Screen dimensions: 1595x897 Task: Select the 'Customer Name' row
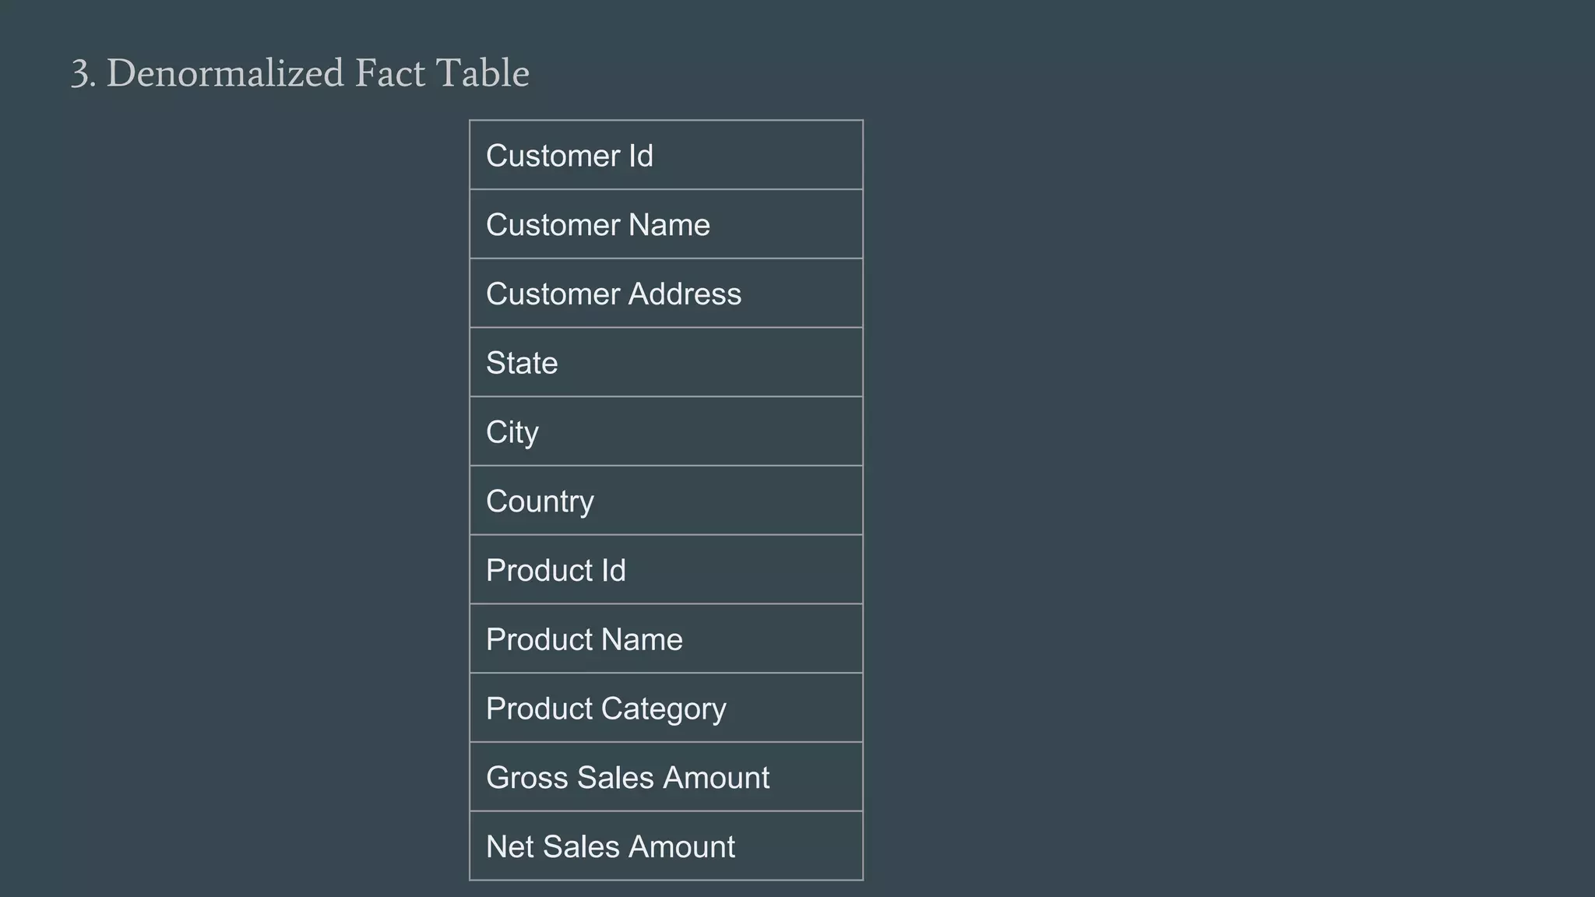[666, 224]
